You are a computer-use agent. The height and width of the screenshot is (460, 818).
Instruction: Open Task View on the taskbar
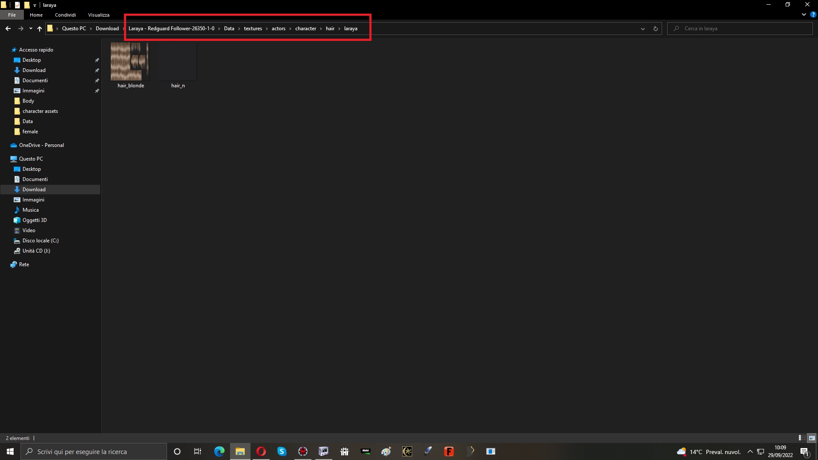[198, 451]
